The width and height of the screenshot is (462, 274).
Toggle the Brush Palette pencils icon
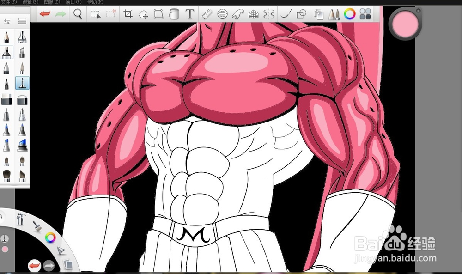(334, 14)
